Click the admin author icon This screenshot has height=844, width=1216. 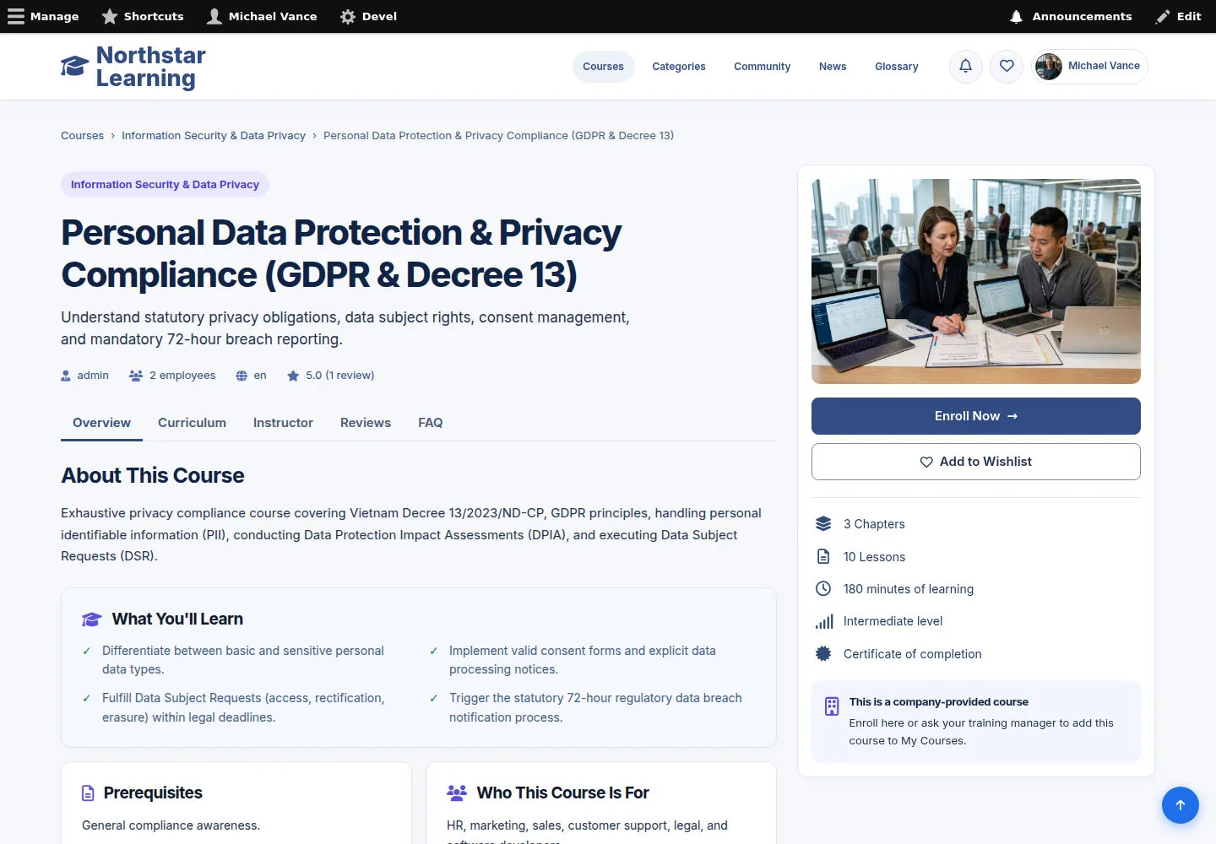66,376
